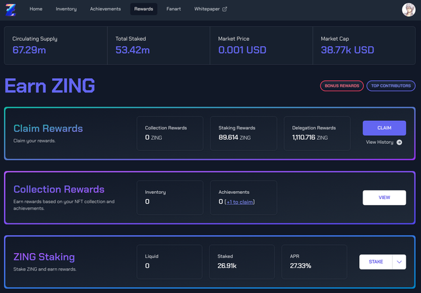Click the +1 to claim achievements link
The image size is (421, 293).
tap(239, 202)
